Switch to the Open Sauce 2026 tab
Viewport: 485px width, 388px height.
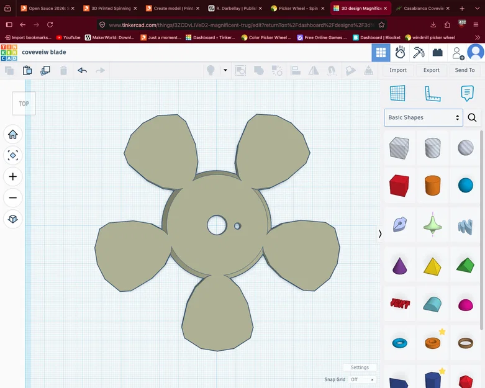[48, 8]
